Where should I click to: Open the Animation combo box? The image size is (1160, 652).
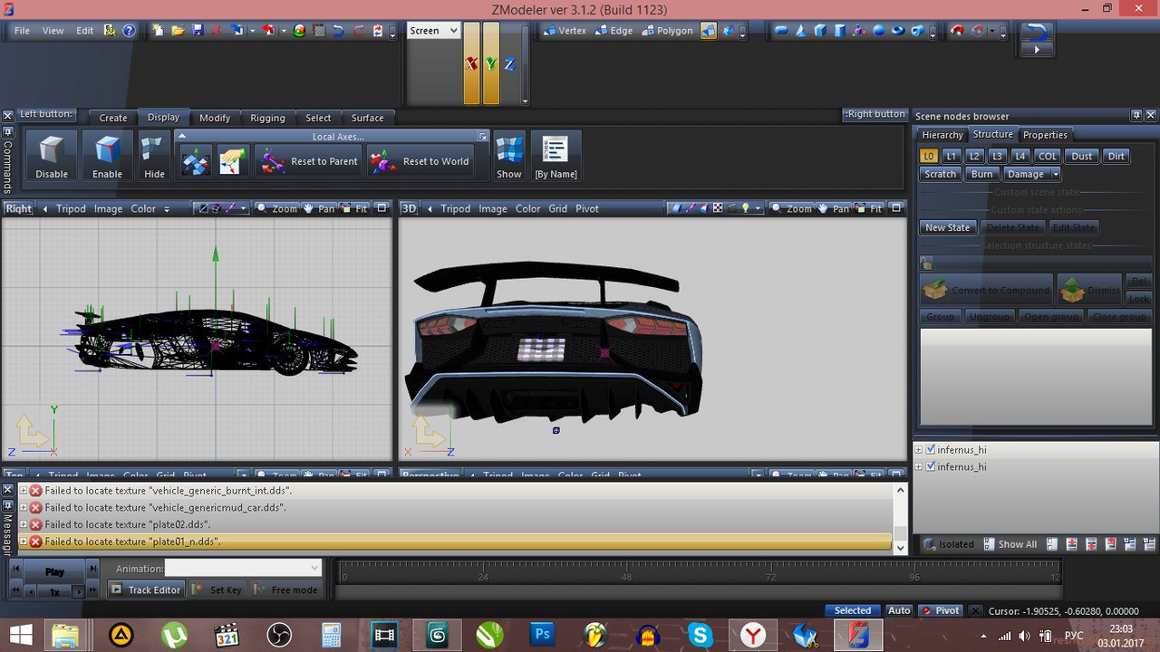[243, 568]
